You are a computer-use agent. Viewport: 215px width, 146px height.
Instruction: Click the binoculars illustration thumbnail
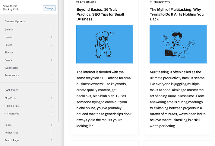pyautogui.click(x=105, y=44)
